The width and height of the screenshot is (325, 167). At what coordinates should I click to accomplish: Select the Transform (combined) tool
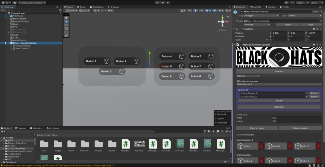click(x=66, y=35)
